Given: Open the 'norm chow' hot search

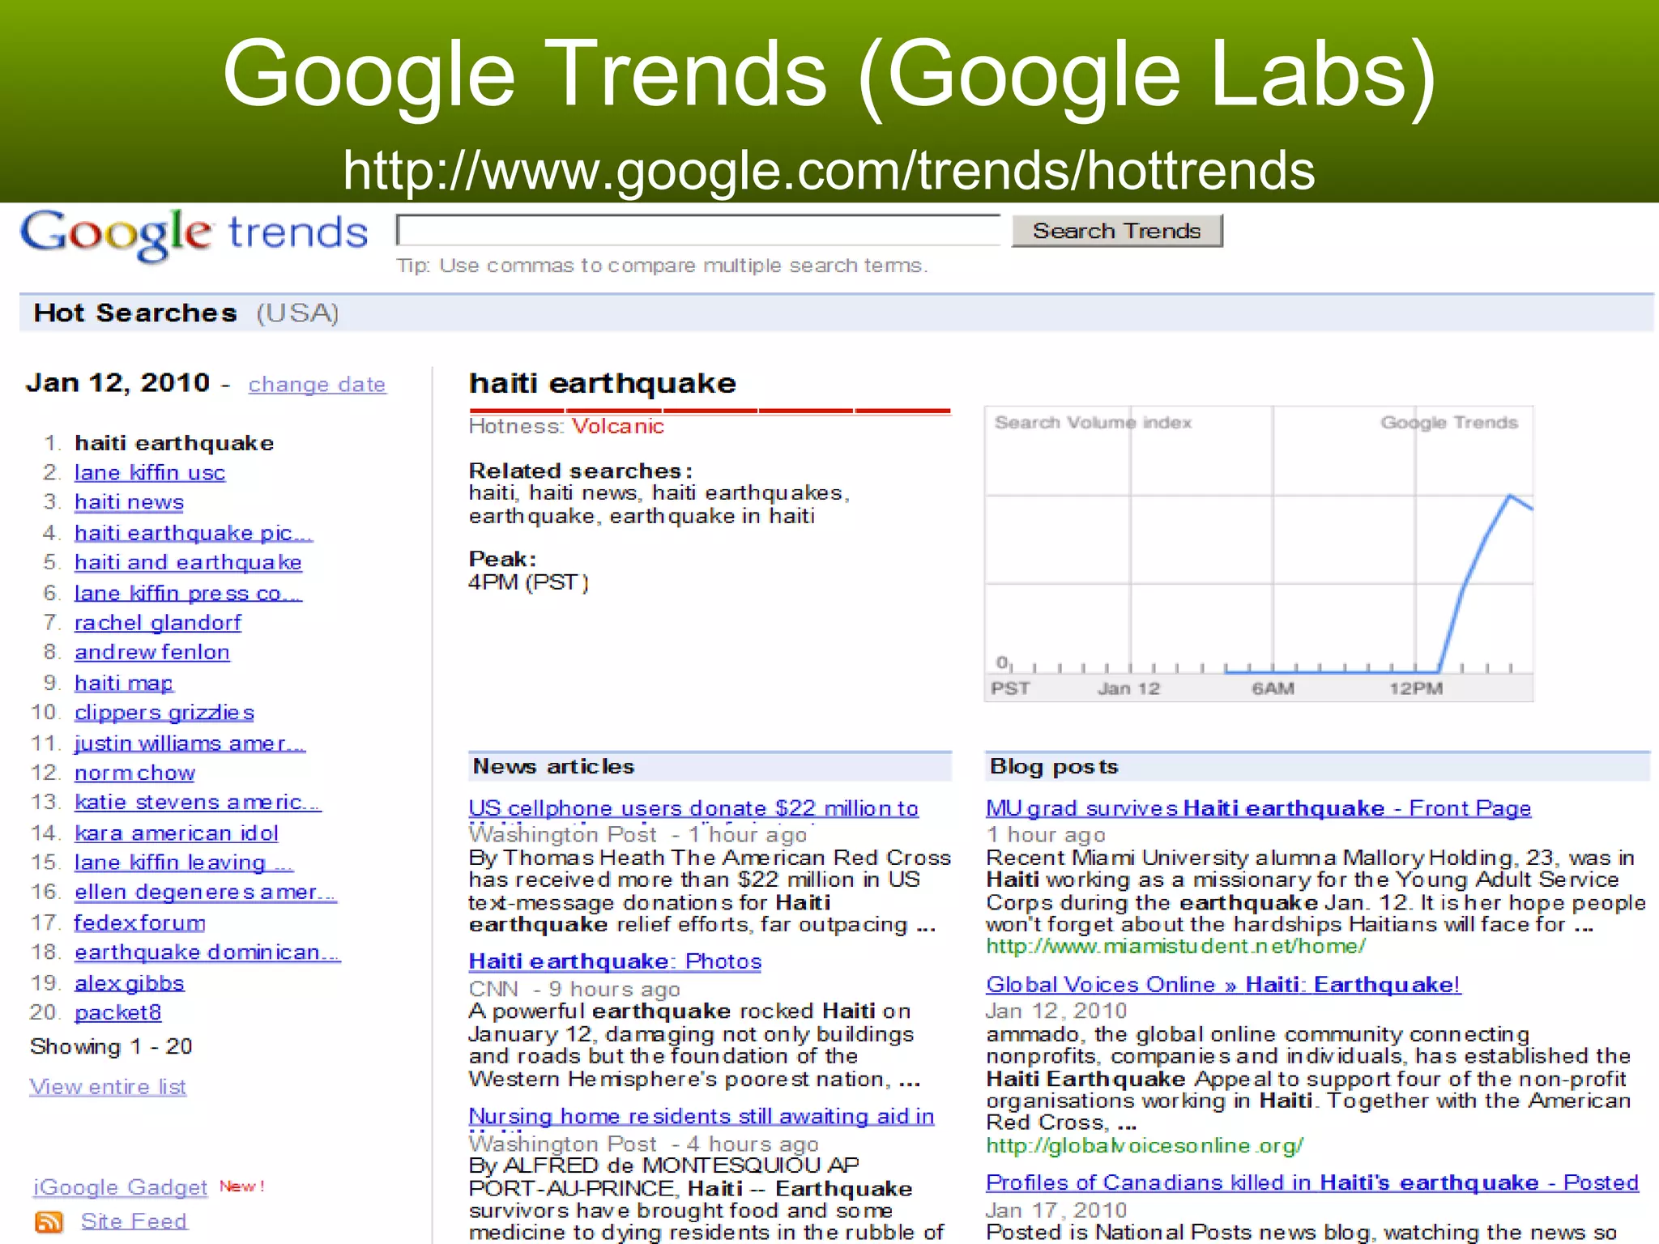Looking at the screenshot, I should point(135,773).
